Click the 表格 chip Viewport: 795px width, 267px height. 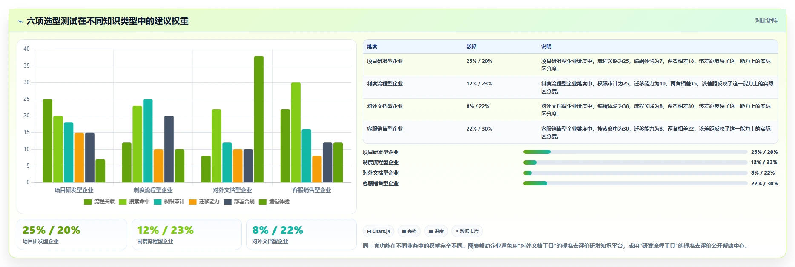pyautogui.click(x=409, y=231)
